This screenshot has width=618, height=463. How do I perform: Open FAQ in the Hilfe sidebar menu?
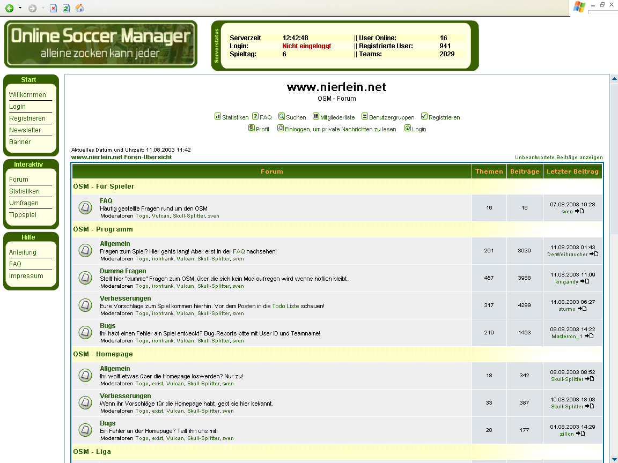(x=16, y=264)
